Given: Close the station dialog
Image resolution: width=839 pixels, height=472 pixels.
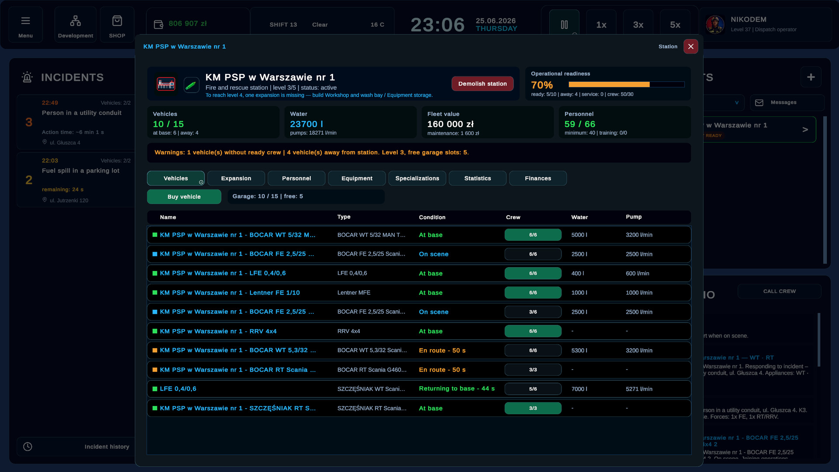Looking at the screenshot, I should point(690,46).
